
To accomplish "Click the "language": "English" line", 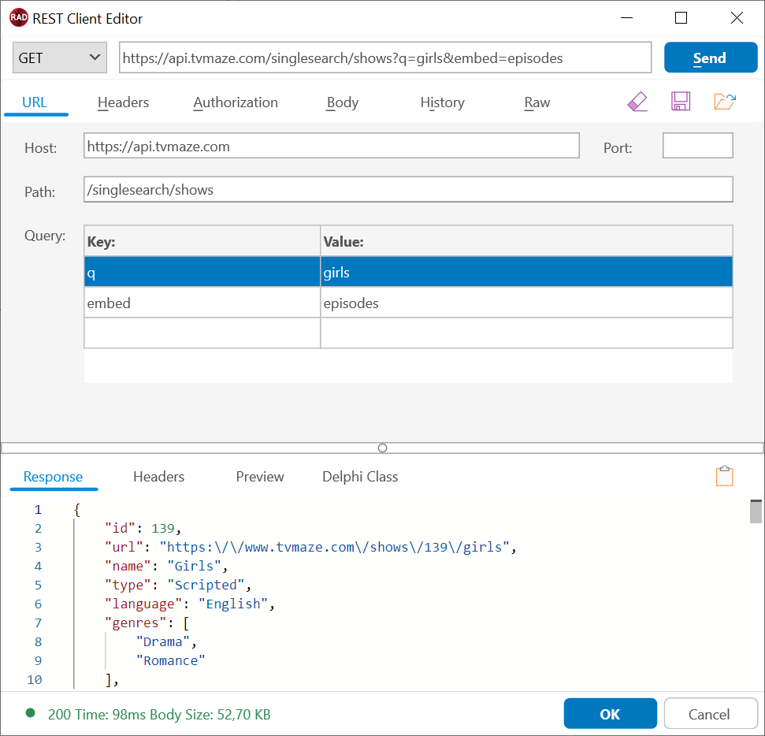I will point(190,604).
